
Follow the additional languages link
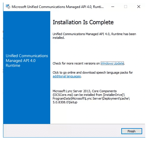point(67,76)
